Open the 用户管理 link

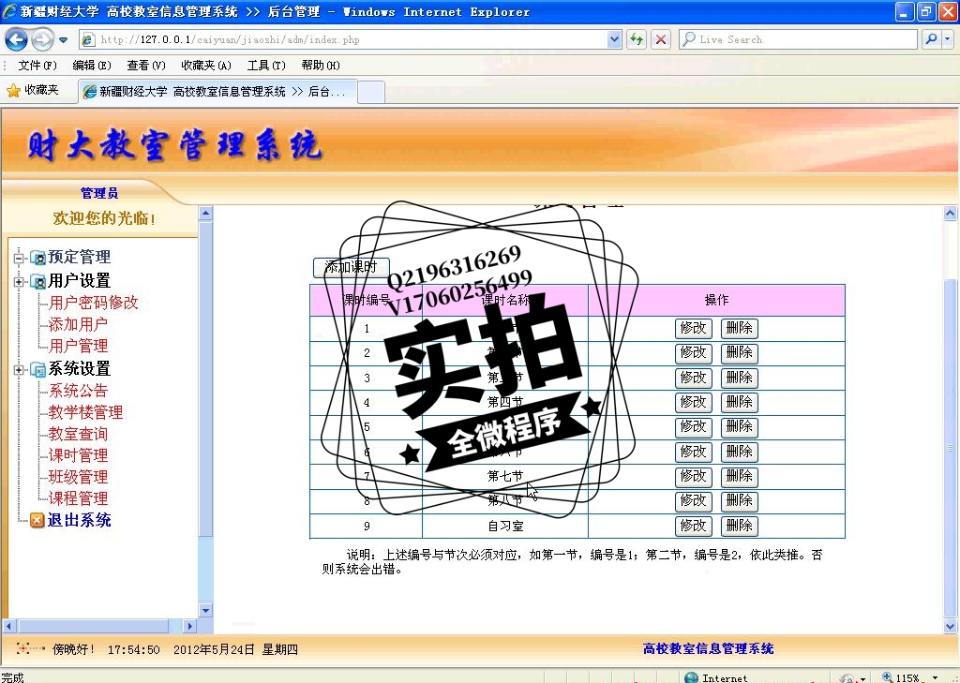[x=78, y=346]
